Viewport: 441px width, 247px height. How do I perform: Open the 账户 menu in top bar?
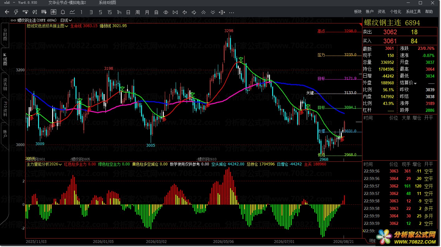370,12
